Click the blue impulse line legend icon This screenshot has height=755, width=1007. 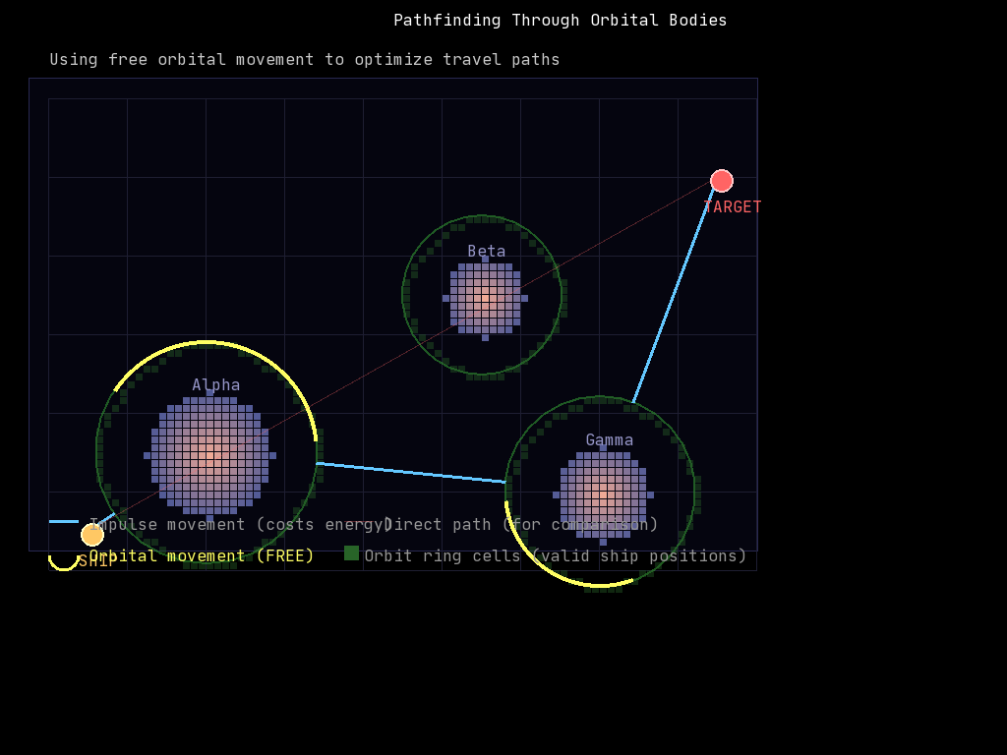pos(64,522)
